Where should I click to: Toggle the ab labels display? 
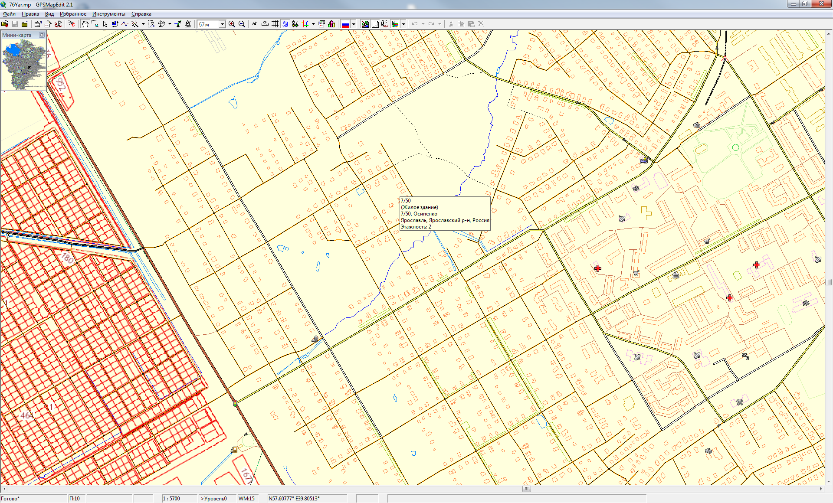(x=255, y=24)
